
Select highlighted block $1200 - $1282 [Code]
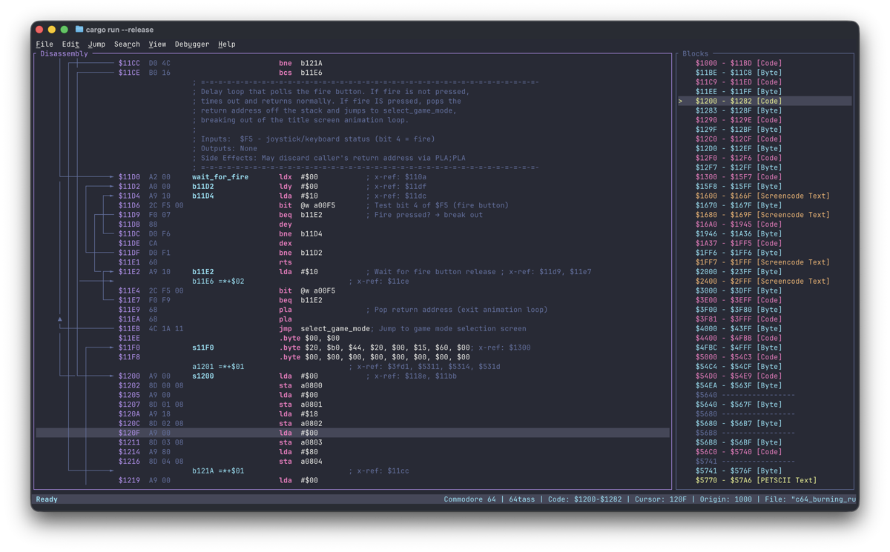click(765, 101)
